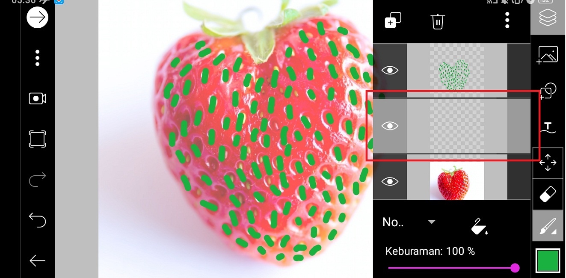
Task: Toggle visibility of the empty middle layer
Action: point(390,126)
